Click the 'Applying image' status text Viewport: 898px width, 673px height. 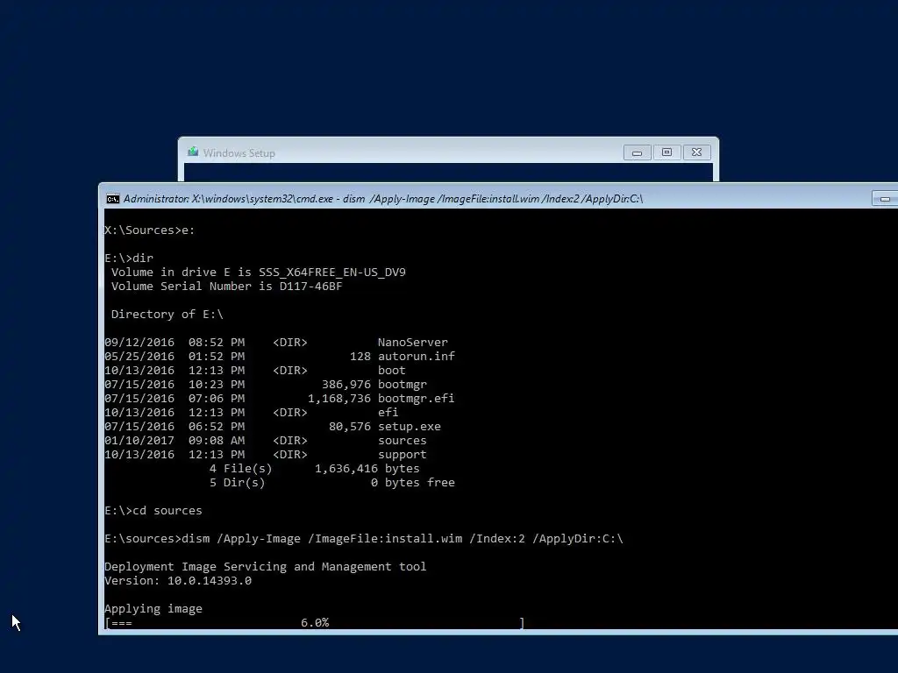tap(153, 609)
